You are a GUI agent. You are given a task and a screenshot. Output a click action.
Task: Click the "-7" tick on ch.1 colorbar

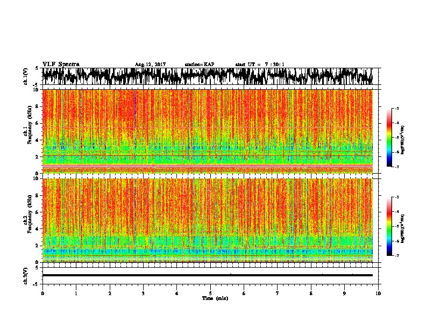tap(397, 167)
